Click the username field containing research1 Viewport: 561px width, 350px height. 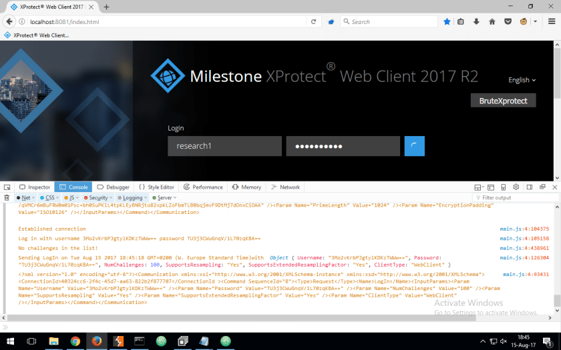[x=224, y=146]
